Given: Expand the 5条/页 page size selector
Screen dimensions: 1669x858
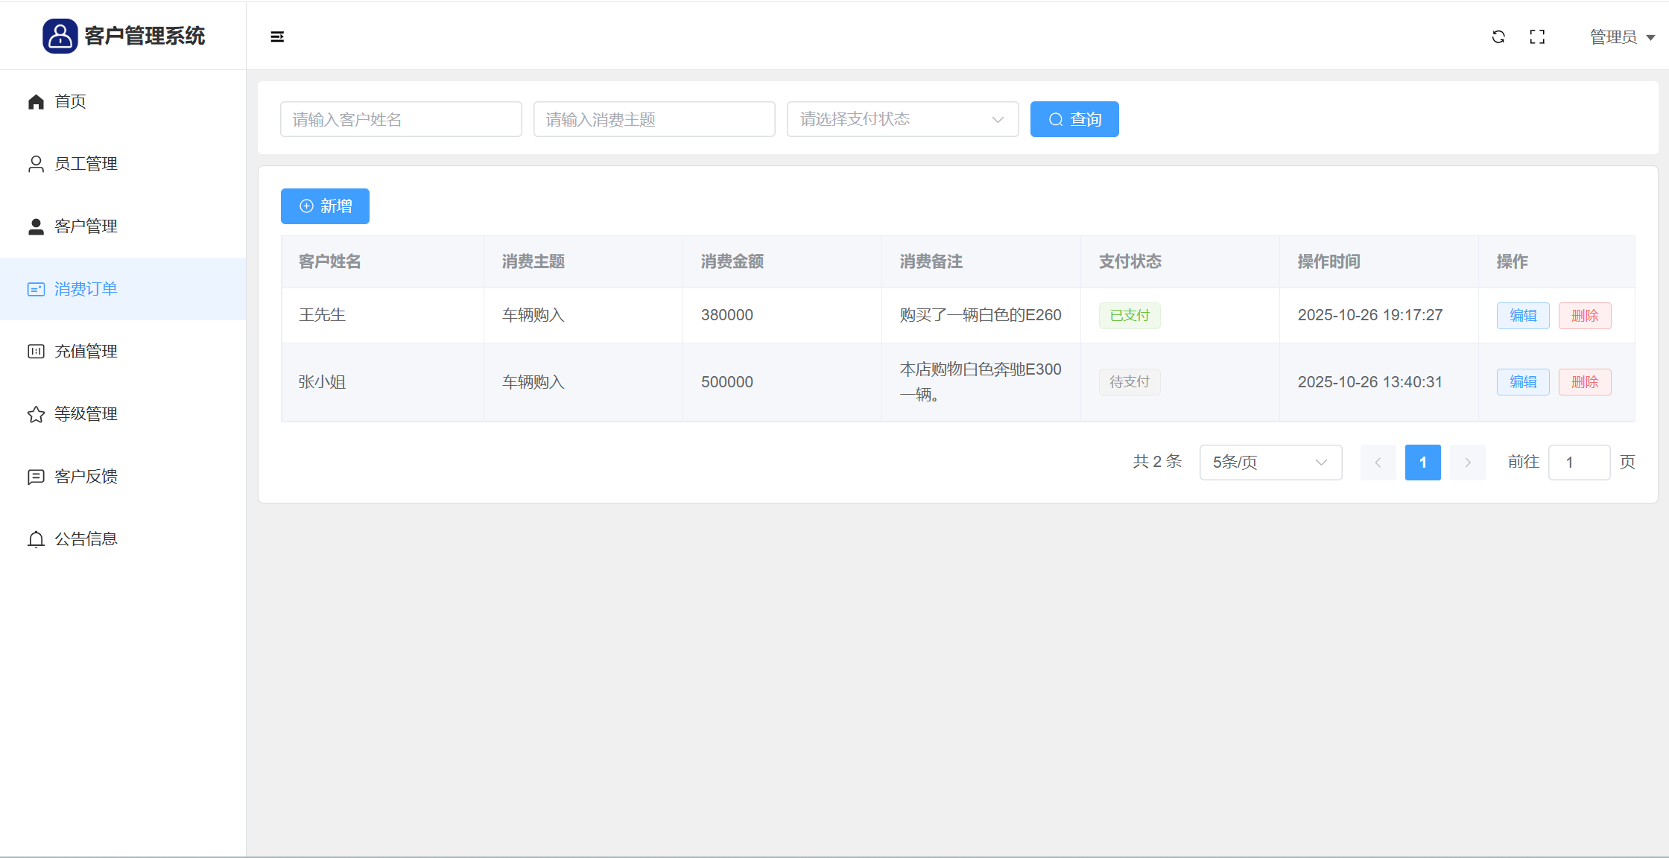Looking at the screenshot, I should (x=1270, y=463).
